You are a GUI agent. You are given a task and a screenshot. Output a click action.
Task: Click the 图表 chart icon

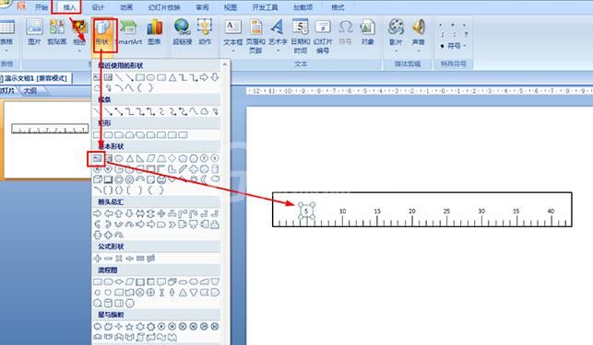click(x=154, y=32)
